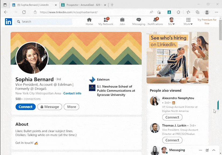Click Try Premium for free link

[207, 22]
